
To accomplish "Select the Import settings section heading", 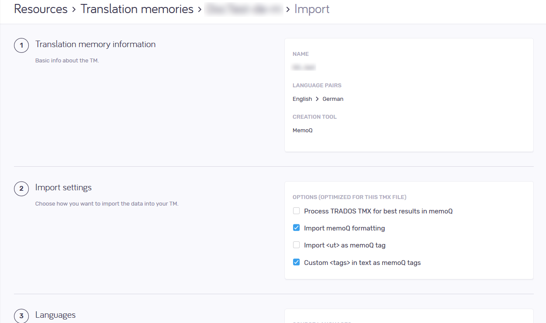I will 63,188.
